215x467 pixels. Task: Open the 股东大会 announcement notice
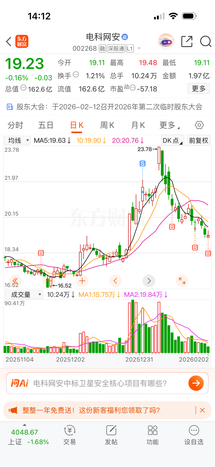(107, 107)
